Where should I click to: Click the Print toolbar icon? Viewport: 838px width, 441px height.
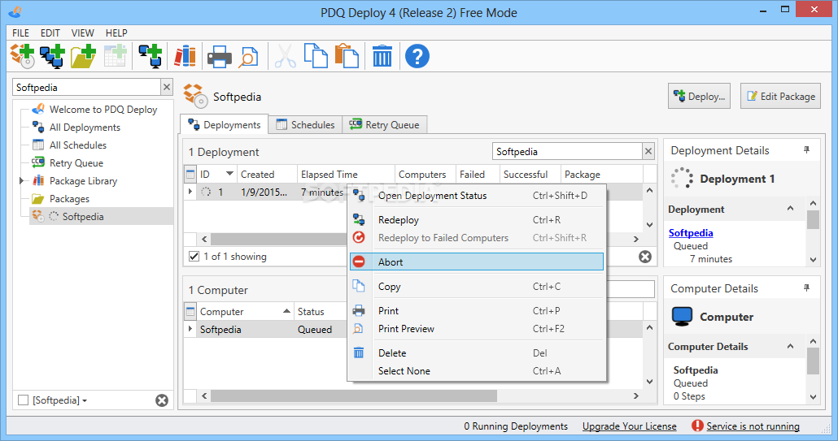pos(219,57)
